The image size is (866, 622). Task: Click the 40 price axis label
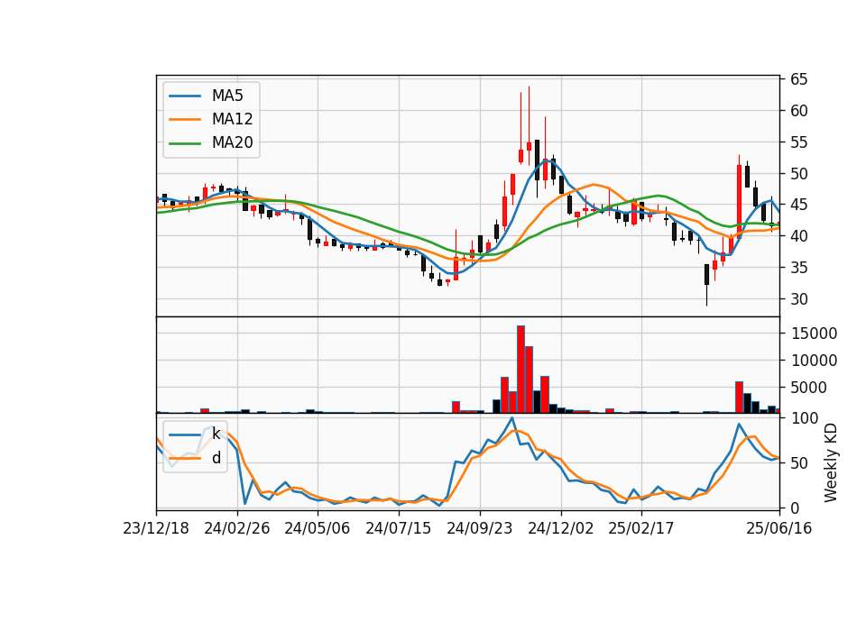[x=798, y=236]
